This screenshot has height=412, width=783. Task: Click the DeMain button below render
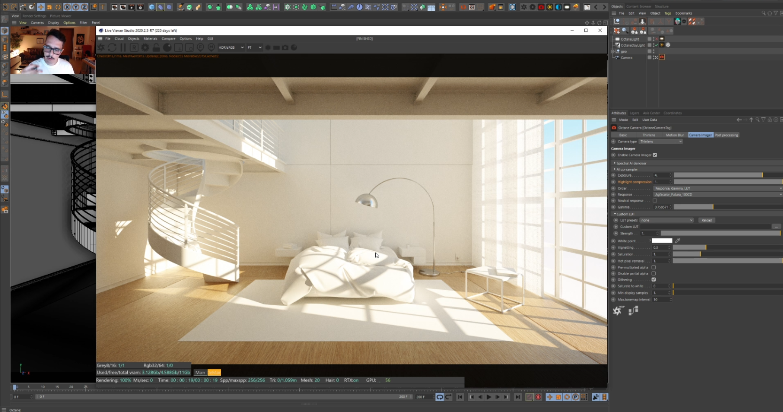tap(214, 372)
